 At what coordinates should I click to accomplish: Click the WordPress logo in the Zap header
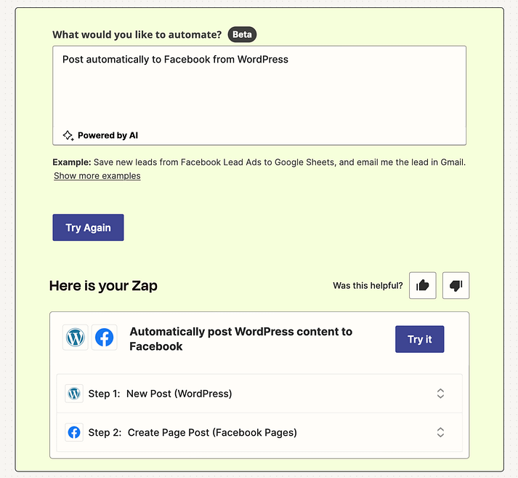76,338
